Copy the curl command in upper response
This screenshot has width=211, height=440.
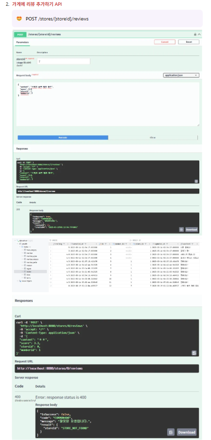coord(196,181)
